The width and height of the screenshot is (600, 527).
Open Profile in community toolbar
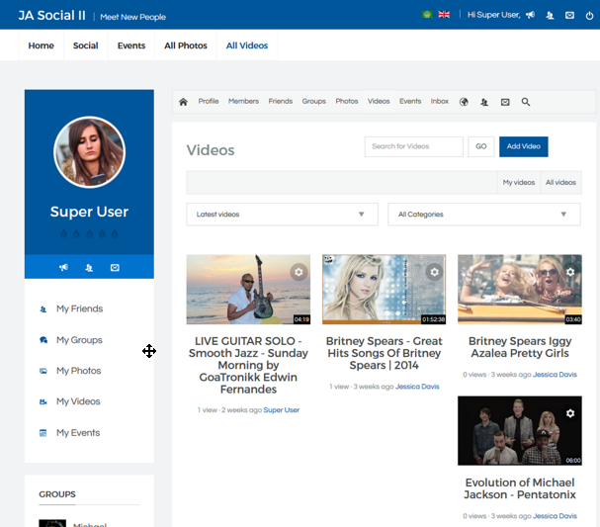click(x=209, y=101)
